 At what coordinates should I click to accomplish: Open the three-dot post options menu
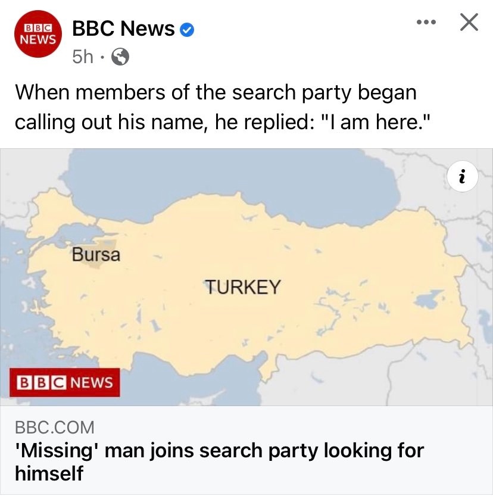(426, 22)
